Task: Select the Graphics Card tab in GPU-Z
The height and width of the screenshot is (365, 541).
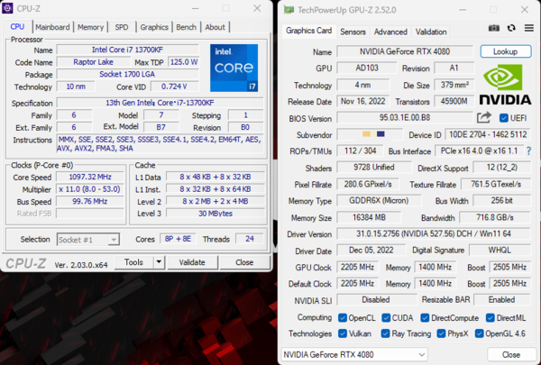Action: pyautogui.click(x=308, y=31)
